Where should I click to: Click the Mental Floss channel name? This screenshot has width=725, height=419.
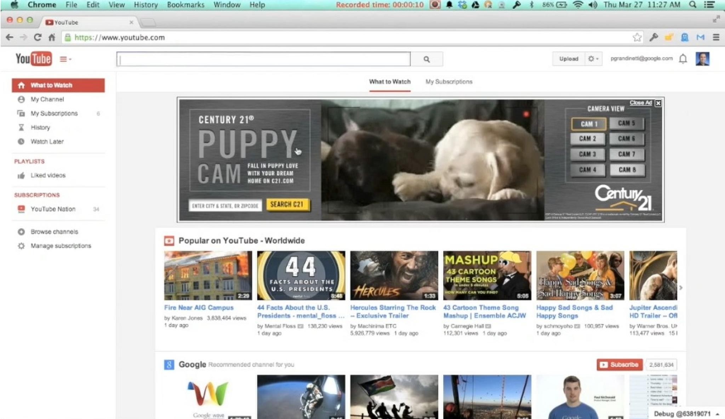(280, 326)
